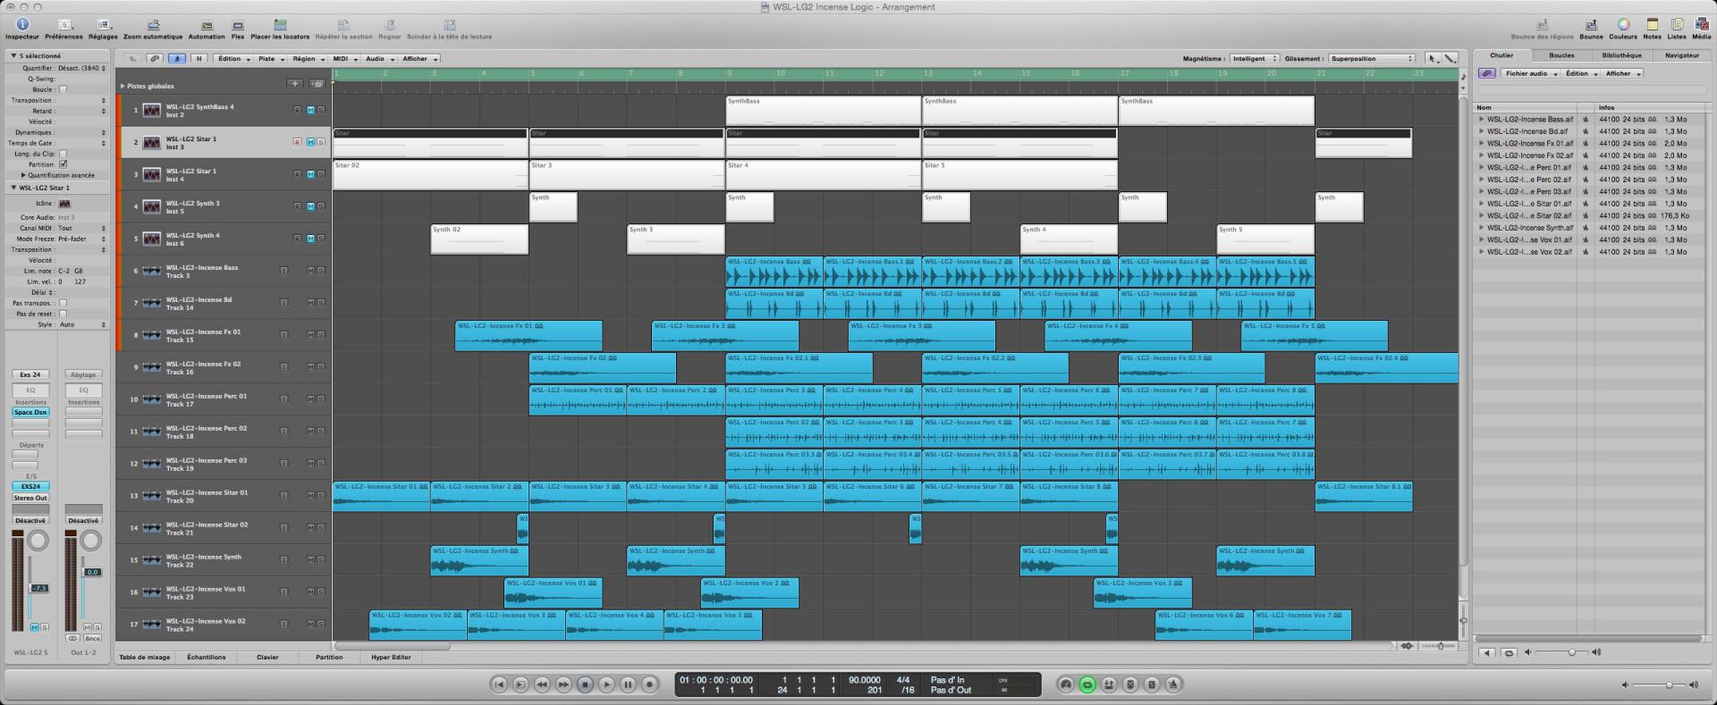1717x705 pixels.
Task: Toggle record enable on Sitar 1 Inst 3 track
Action: point(298,142)
